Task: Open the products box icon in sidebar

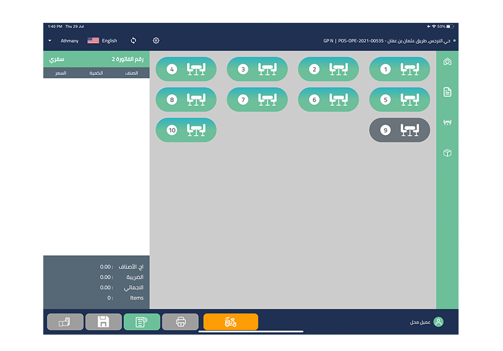Action: coord(447,153)
